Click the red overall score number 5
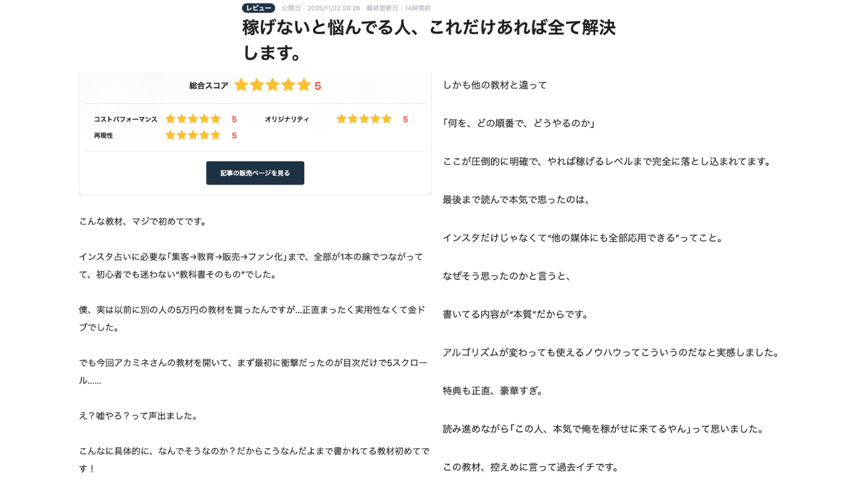The width and height of the screenshot is (858, 483). (x=318, y=86)
